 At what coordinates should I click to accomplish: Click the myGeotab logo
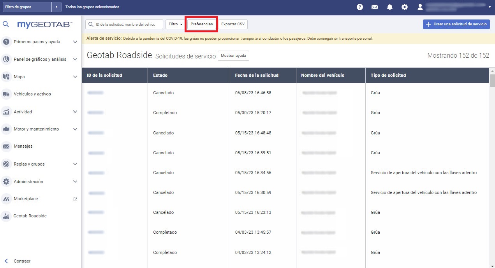click(45, 24)
